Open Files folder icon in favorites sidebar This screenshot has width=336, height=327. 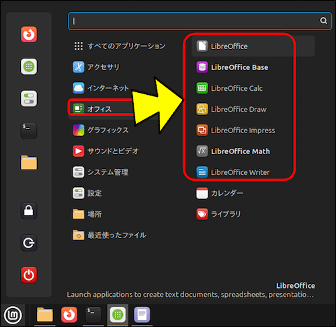29,163
